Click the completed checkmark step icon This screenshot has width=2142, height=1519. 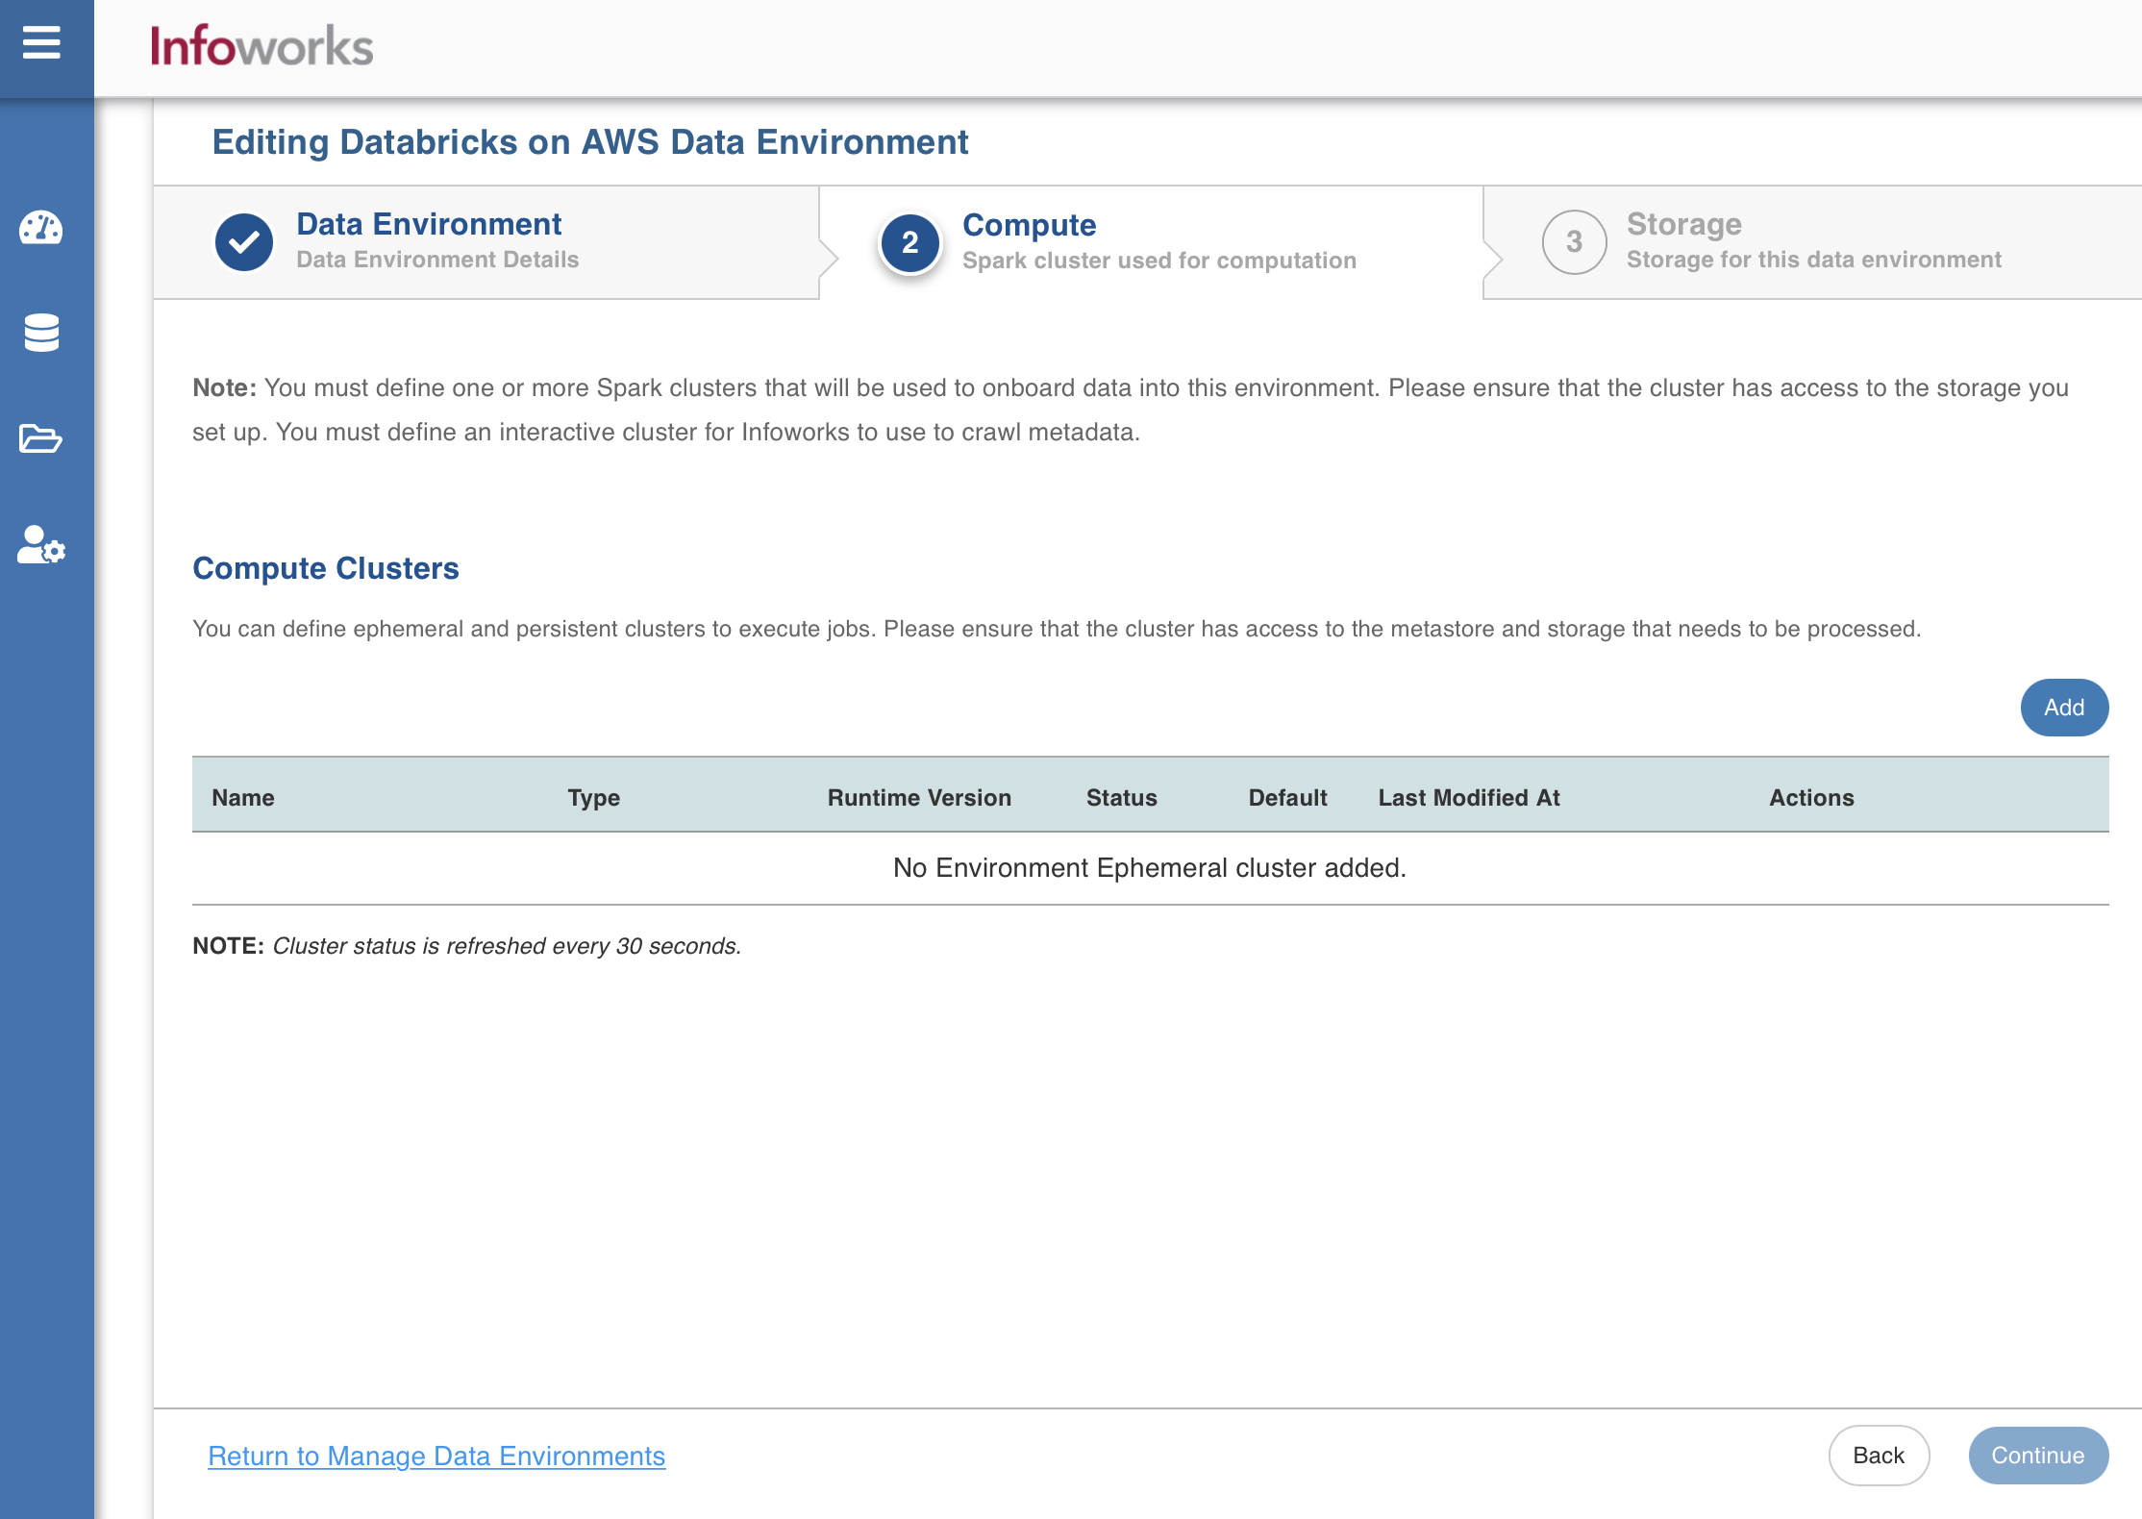[244, 242]
